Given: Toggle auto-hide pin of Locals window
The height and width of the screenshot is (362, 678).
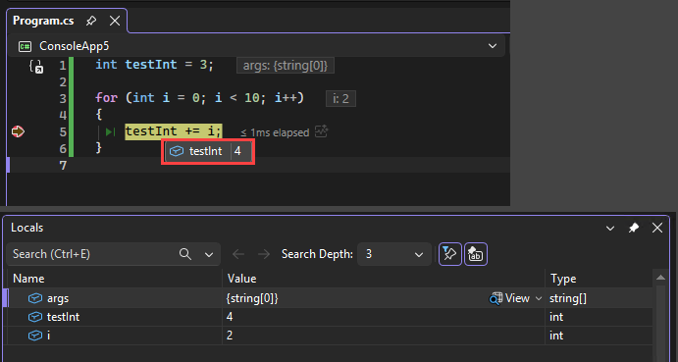Looking at the screenshot, I should pos(634,228).
